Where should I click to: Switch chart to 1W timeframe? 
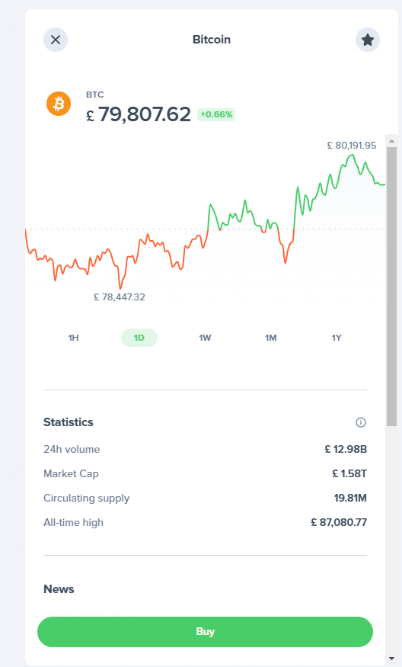coord(206,338)
